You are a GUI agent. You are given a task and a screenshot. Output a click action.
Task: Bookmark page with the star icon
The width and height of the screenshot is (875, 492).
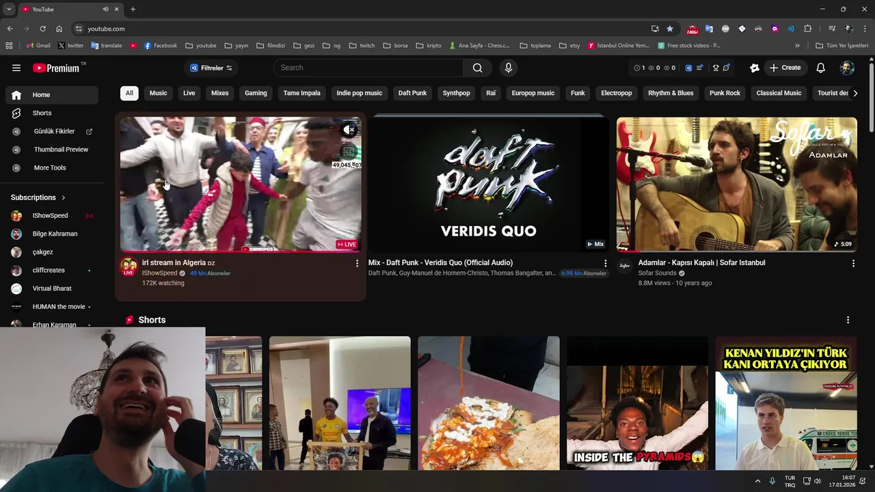coord(670,29)
